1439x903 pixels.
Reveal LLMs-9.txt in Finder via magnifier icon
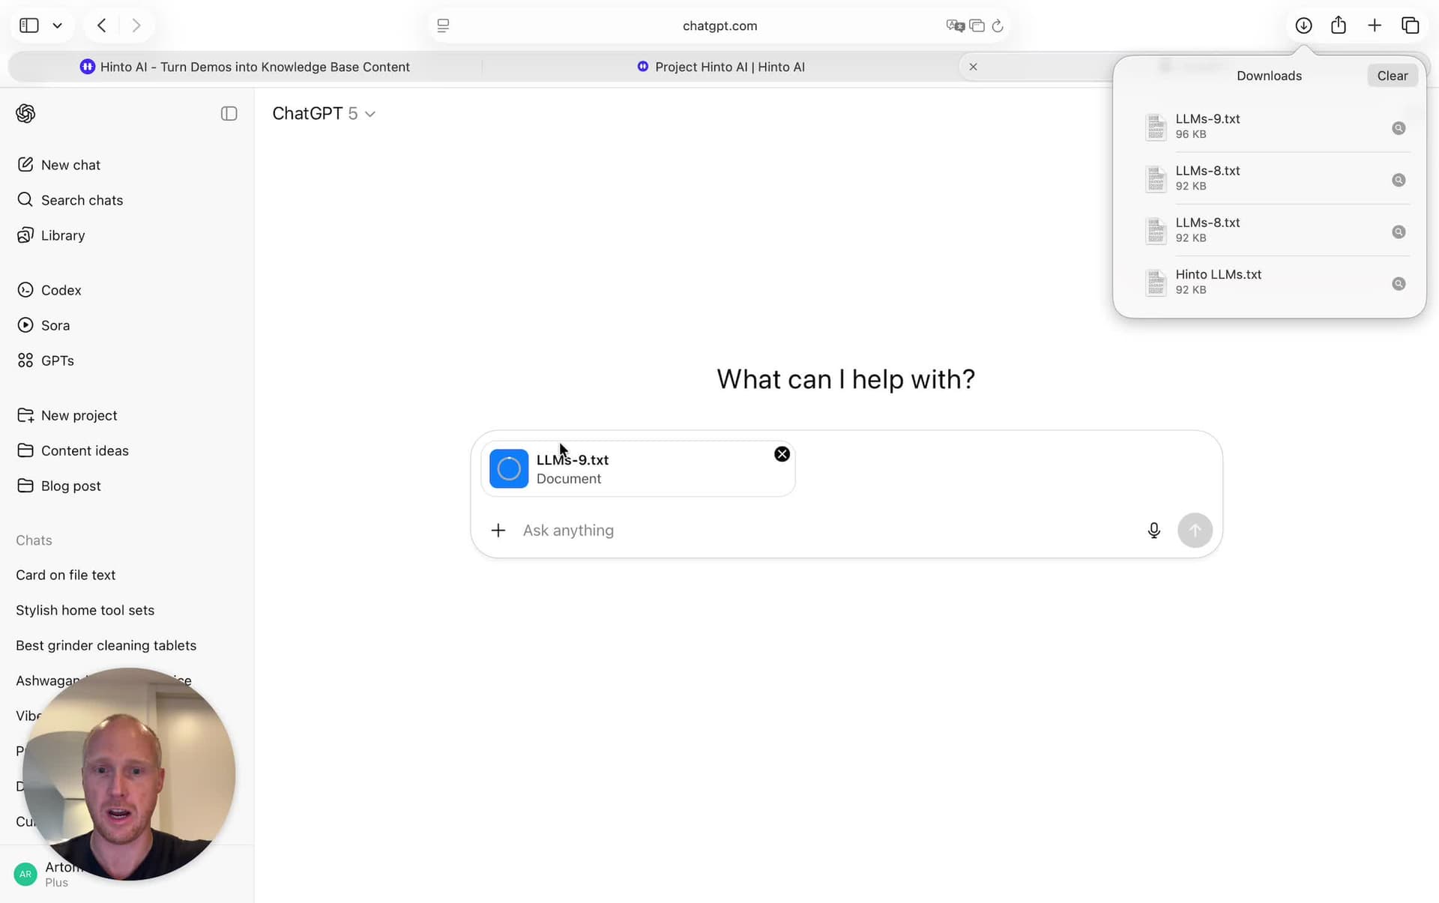[x=1399, y=128]
